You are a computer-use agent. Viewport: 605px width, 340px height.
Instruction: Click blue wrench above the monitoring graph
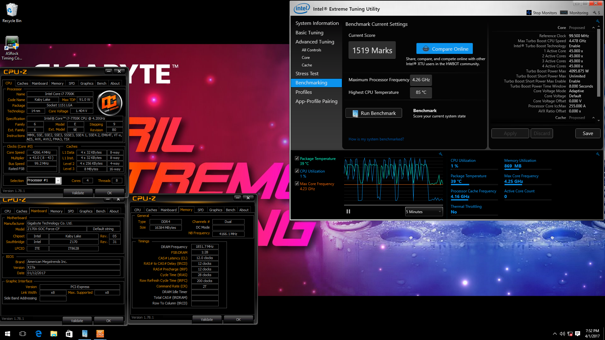[441, 154]
